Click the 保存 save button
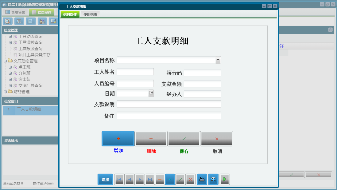 tap(184, 139)
